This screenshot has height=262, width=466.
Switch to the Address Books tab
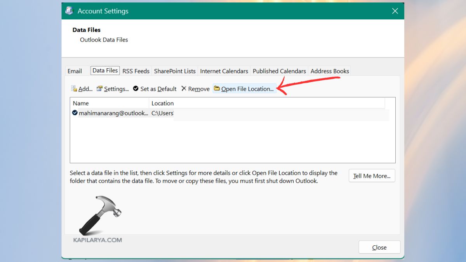coord(329,71)
